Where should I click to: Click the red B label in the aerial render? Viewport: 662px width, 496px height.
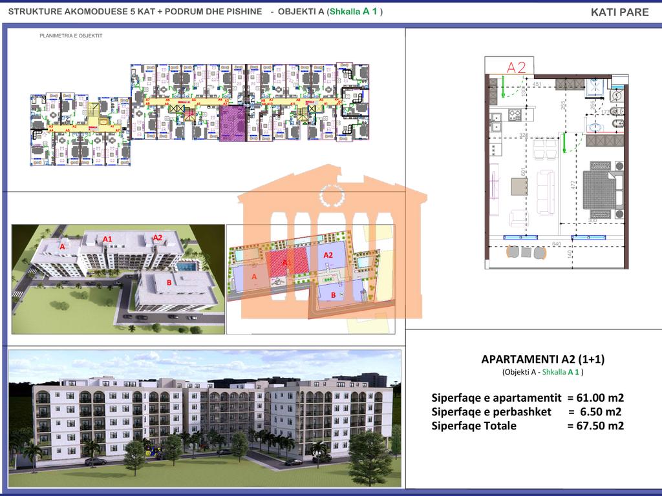click(x=169, y=283)
